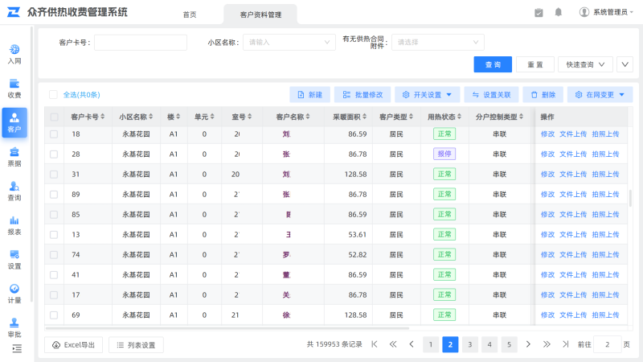Switch to the 首页 tab

pyautogui.click(x=190, y=14)
